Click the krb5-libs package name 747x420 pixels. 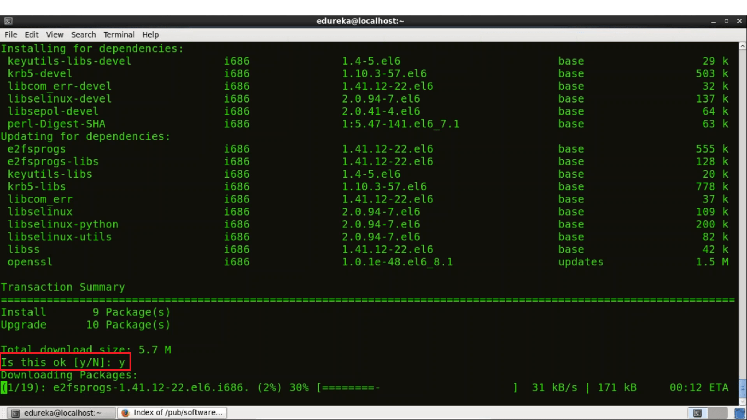[x=37, y=187]
